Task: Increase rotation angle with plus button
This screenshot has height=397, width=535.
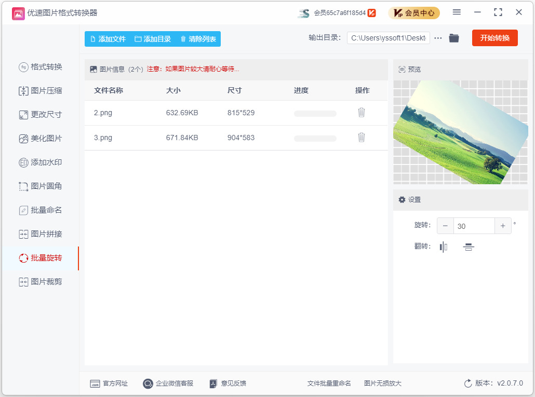Action: click(503, 226)
